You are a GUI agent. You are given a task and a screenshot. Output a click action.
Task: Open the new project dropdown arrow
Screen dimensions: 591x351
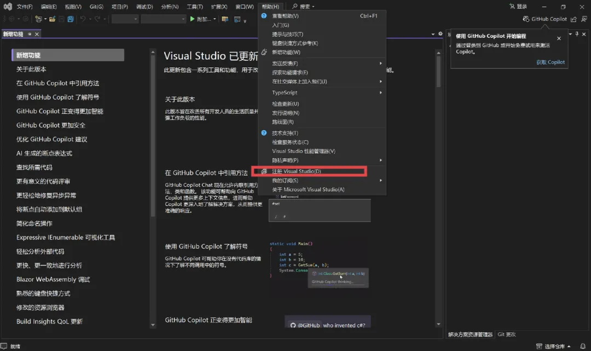(45, 19)
